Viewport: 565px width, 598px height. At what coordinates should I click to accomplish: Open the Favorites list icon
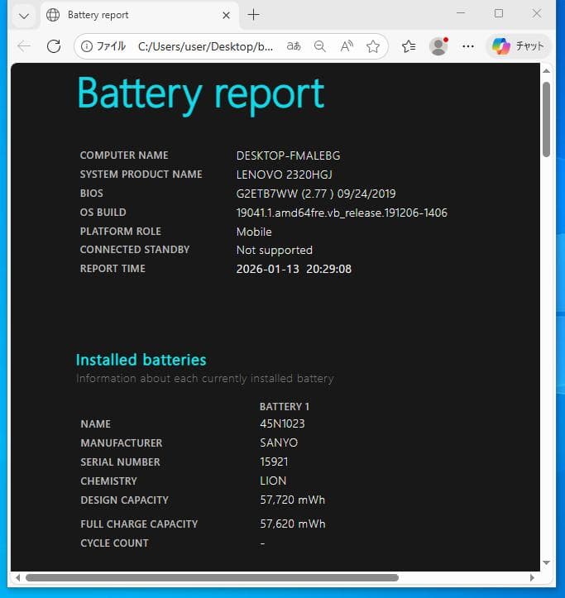409,46
